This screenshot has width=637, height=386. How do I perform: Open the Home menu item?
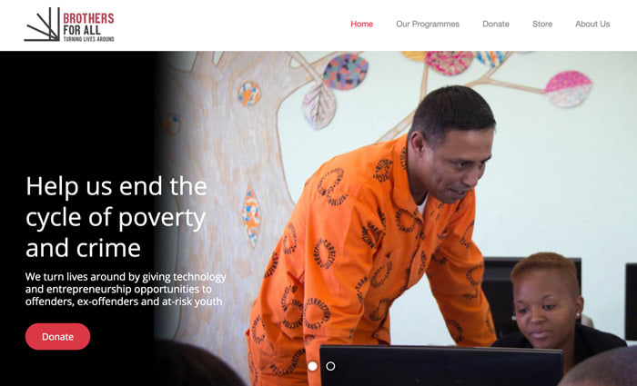361,24
